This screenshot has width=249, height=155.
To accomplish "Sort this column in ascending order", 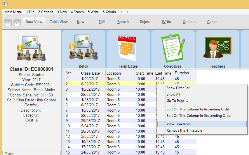I will tap(198, 109).
